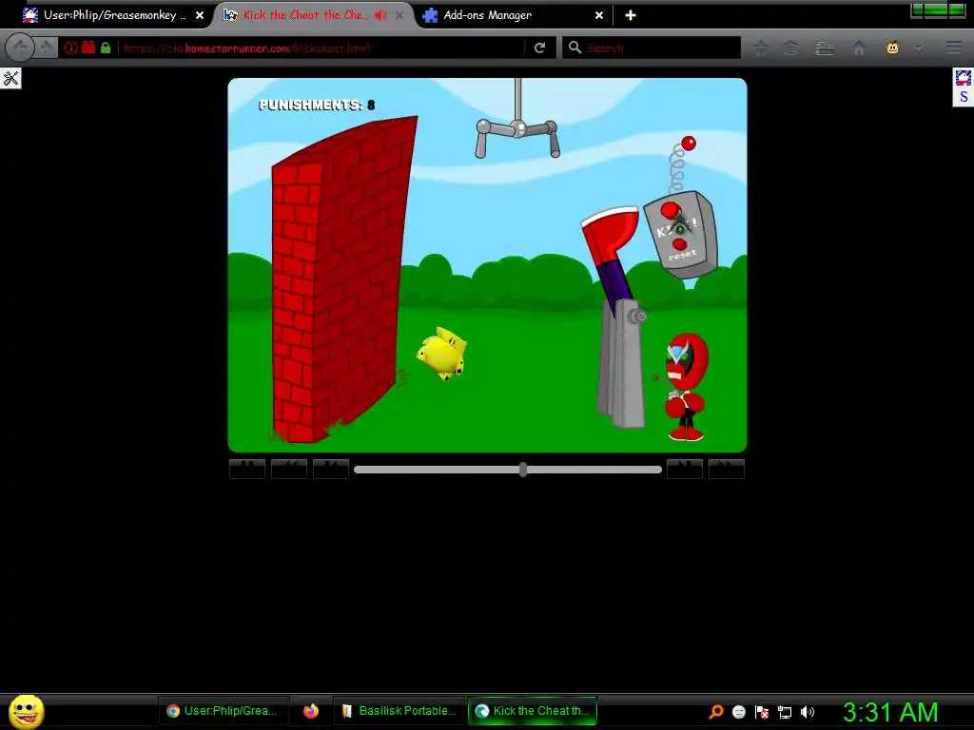
Task: Click the third playback button left of seekbar
Action: coord(331,469)
